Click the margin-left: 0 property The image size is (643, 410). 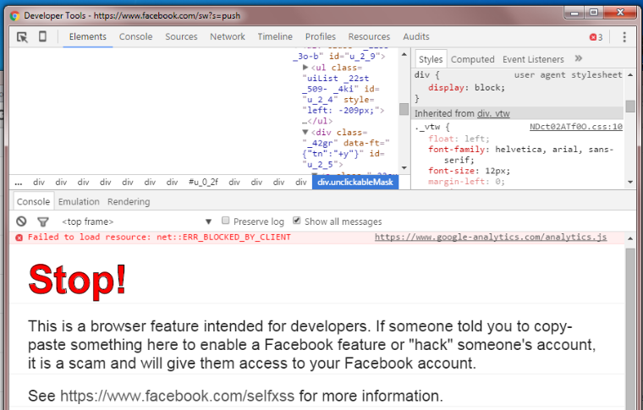tap(466, 181)
